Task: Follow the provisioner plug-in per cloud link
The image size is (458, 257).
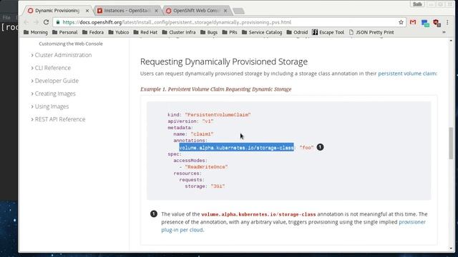Action: pyautogui.click(x=293, y=226)
